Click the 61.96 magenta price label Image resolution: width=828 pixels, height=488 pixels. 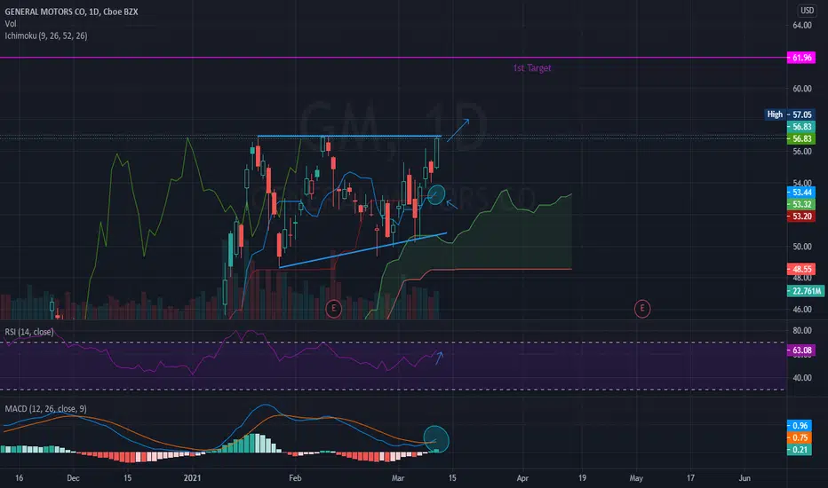[x=801, y=58]
